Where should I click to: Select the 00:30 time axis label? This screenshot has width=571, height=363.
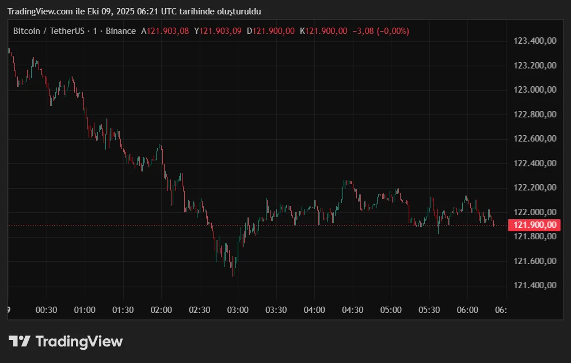46,310
